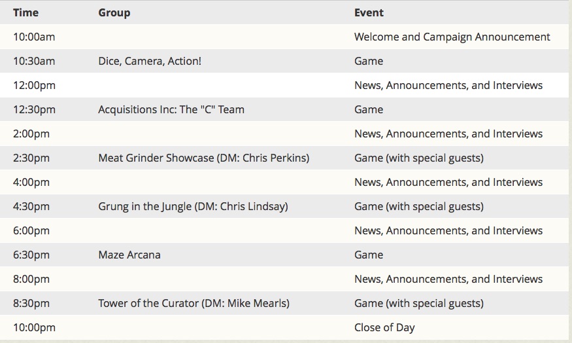Select the 10:00pm time cell
This screenshot has height=343, width=572.
[34, 328]
